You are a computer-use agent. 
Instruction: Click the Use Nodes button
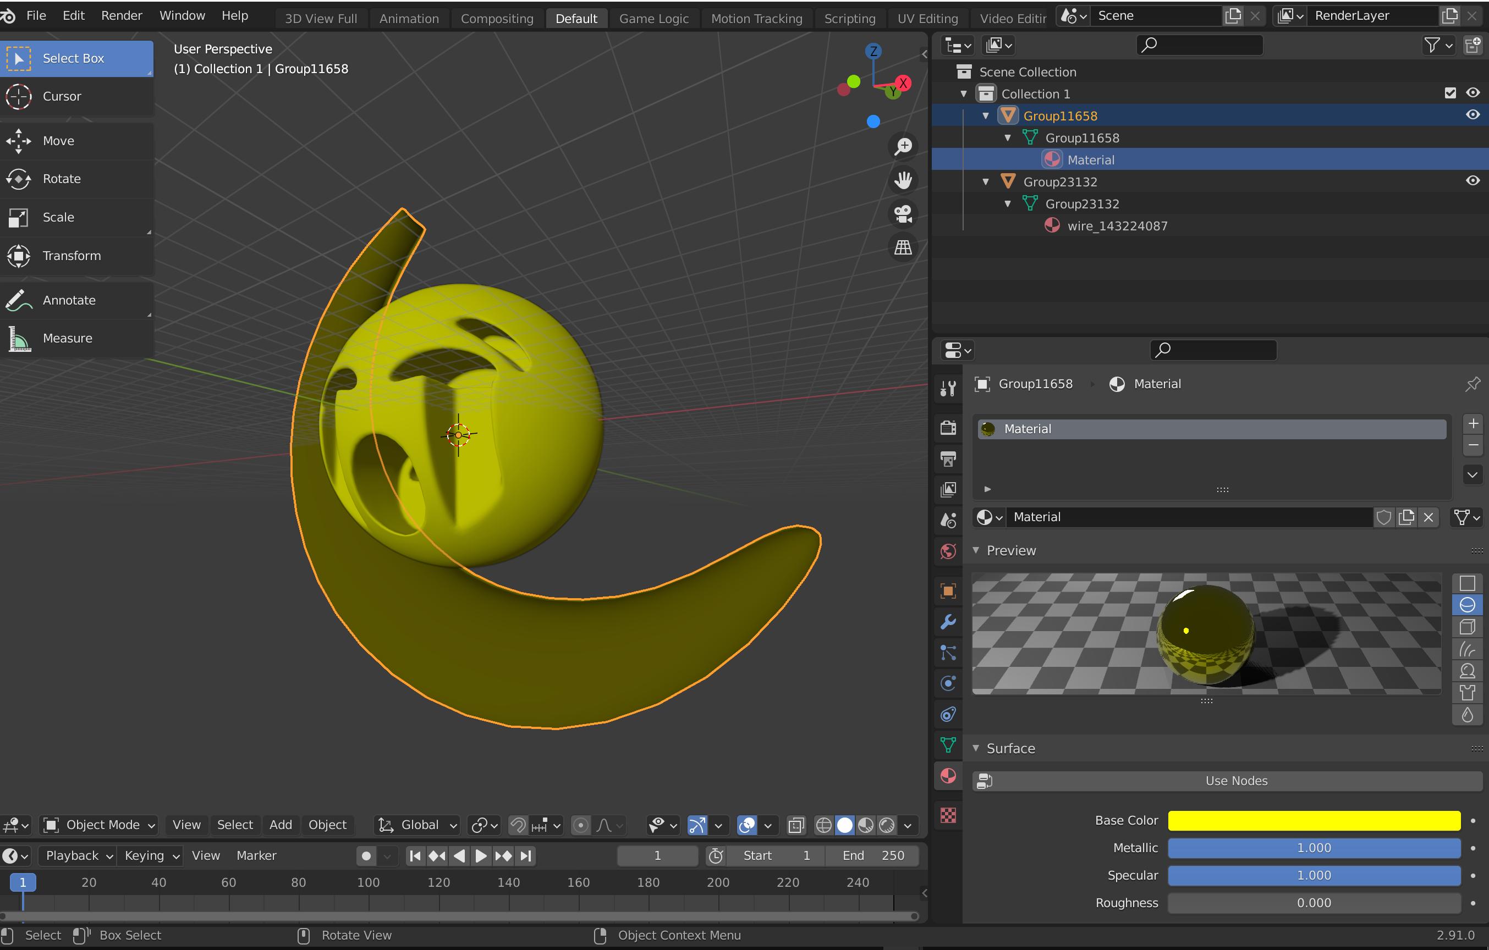click(1227, 781)
